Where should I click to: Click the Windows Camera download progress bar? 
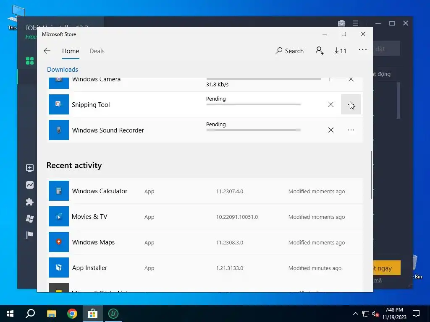coord(263,79)
